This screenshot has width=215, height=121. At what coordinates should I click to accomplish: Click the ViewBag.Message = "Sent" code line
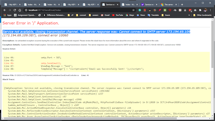click(57, 66)
